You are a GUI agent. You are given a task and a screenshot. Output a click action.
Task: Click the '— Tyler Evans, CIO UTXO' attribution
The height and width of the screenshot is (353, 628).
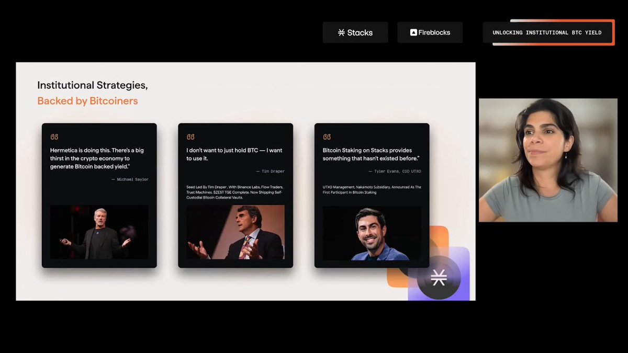coord(395,171)
